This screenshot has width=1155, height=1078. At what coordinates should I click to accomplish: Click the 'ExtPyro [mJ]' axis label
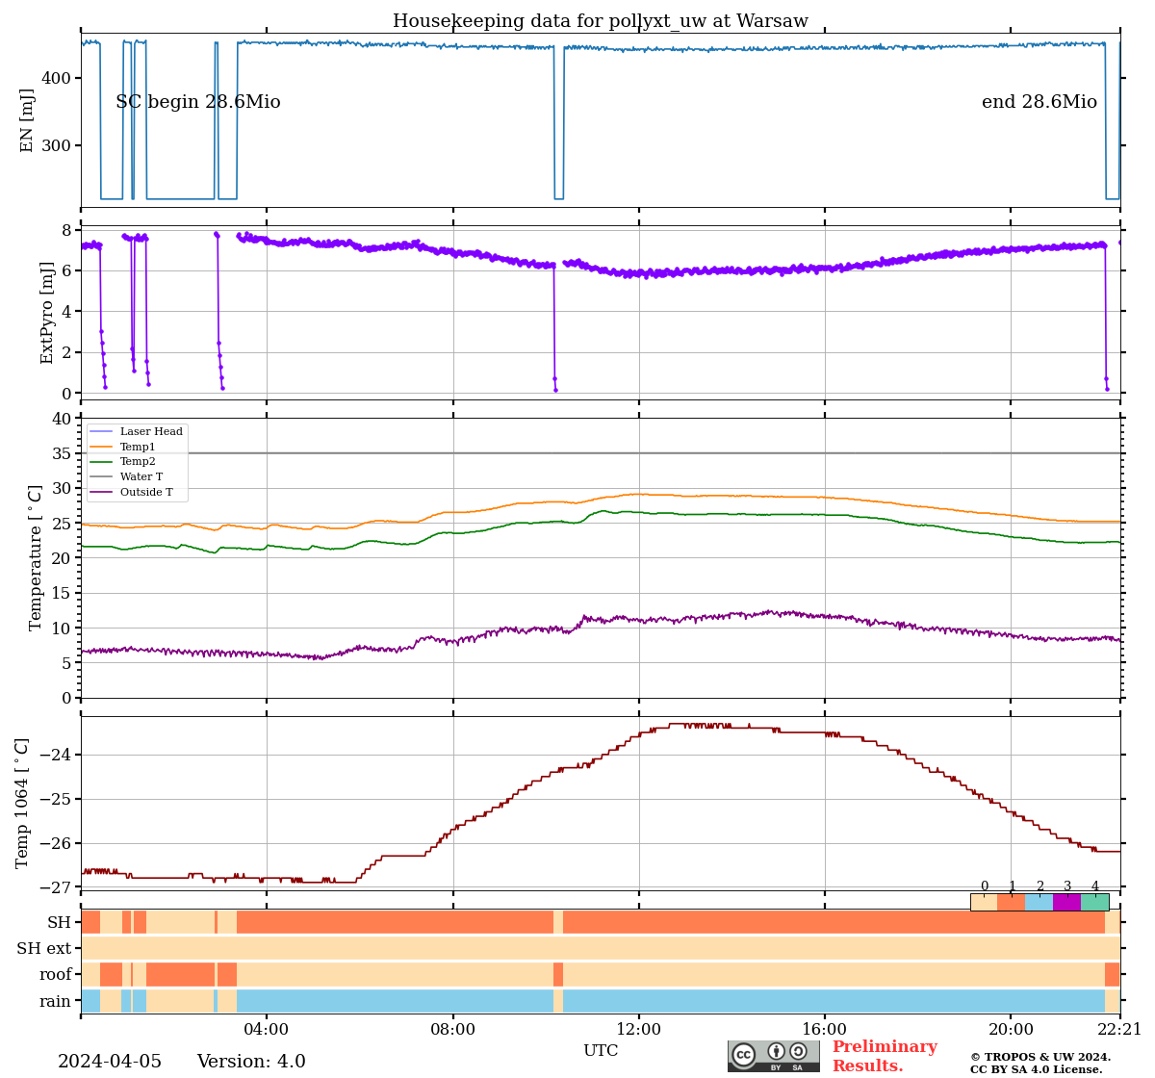[46, 312]
